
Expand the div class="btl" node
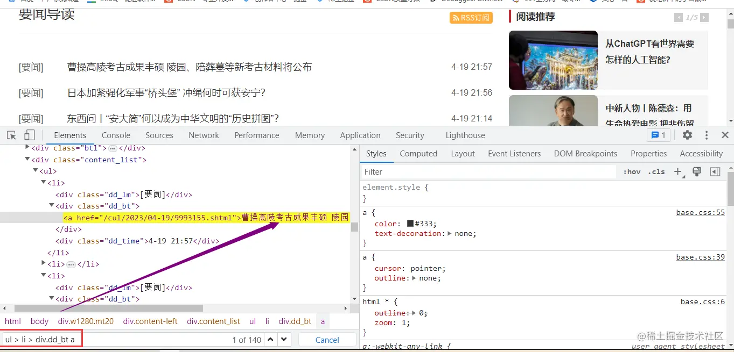pyautogui.click(x=27, y=147)
